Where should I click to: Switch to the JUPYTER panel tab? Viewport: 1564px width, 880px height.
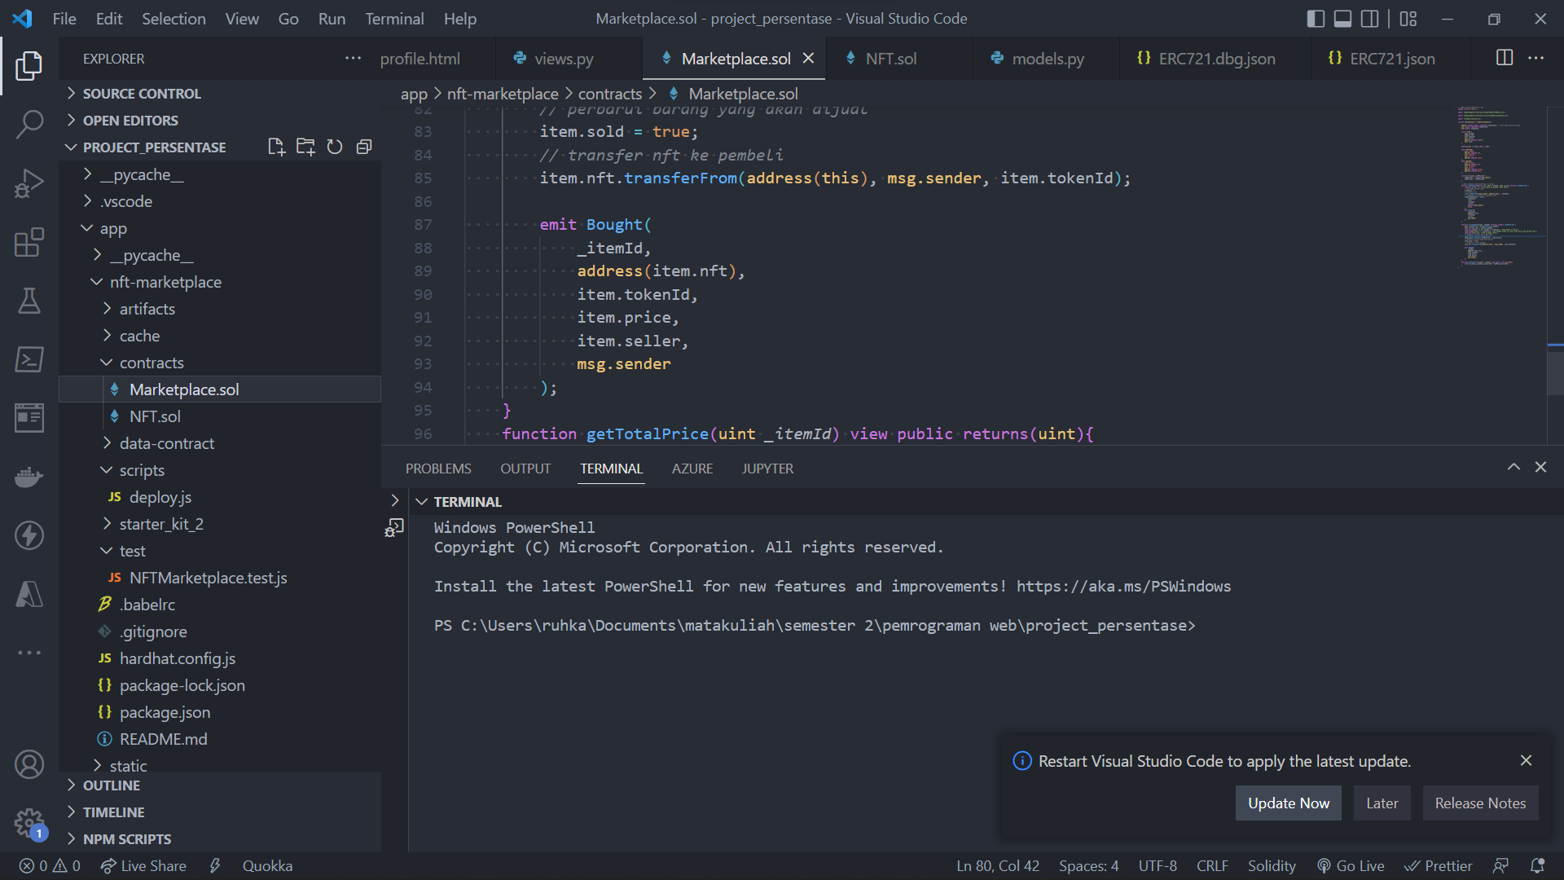click(767, 469)
